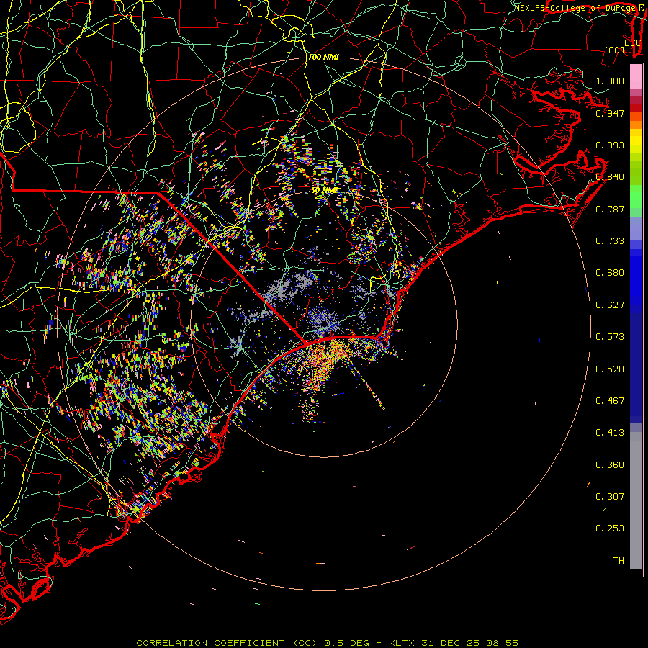Viewport: 648px width, 648px height.
Task: Click the 0.5 DEG elevation text
Action: [x=346, y=643]
